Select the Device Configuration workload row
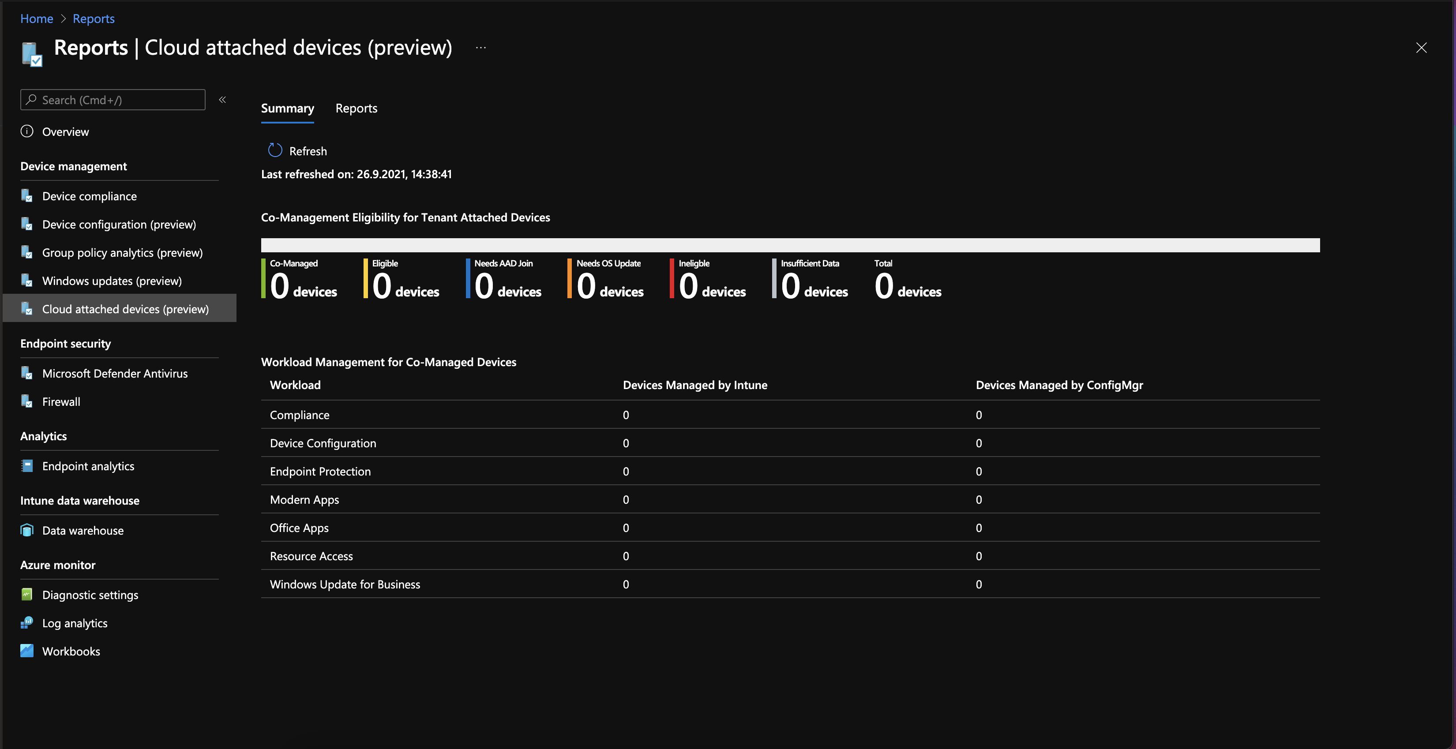 pos(790,442)
